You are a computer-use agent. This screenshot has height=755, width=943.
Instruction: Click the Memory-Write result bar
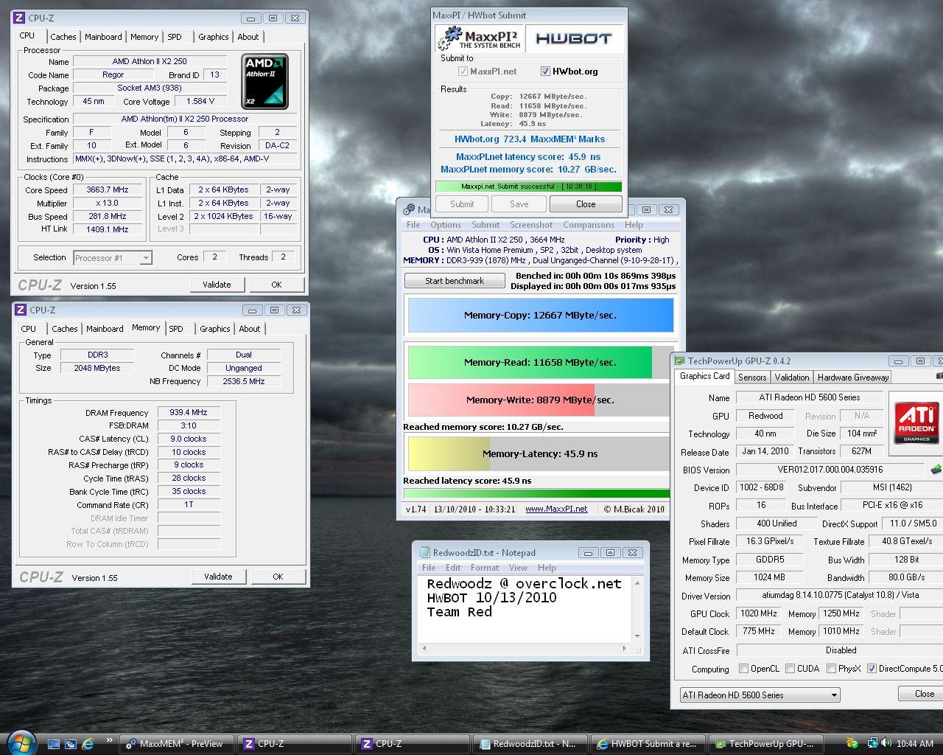(540, 400)
